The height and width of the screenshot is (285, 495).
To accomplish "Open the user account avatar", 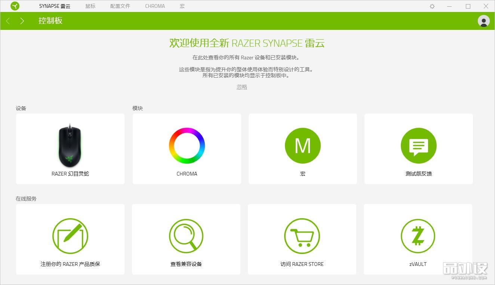I will coord(484,21).
